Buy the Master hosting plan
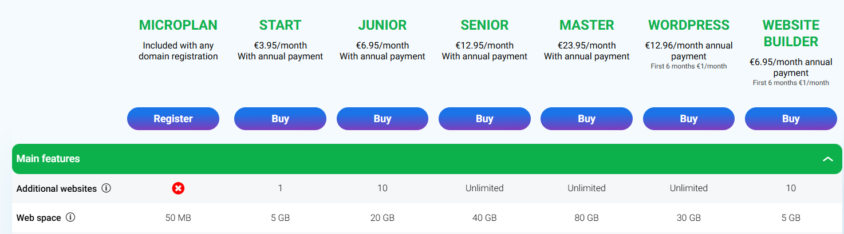The height and width of the screenshot is (234, 844). (586, 119)
